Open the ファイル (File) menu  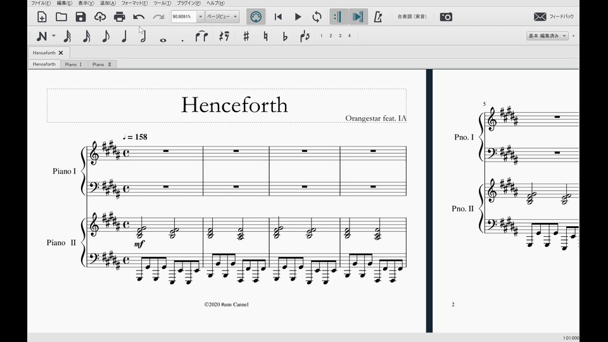click(x=41, y=3)
